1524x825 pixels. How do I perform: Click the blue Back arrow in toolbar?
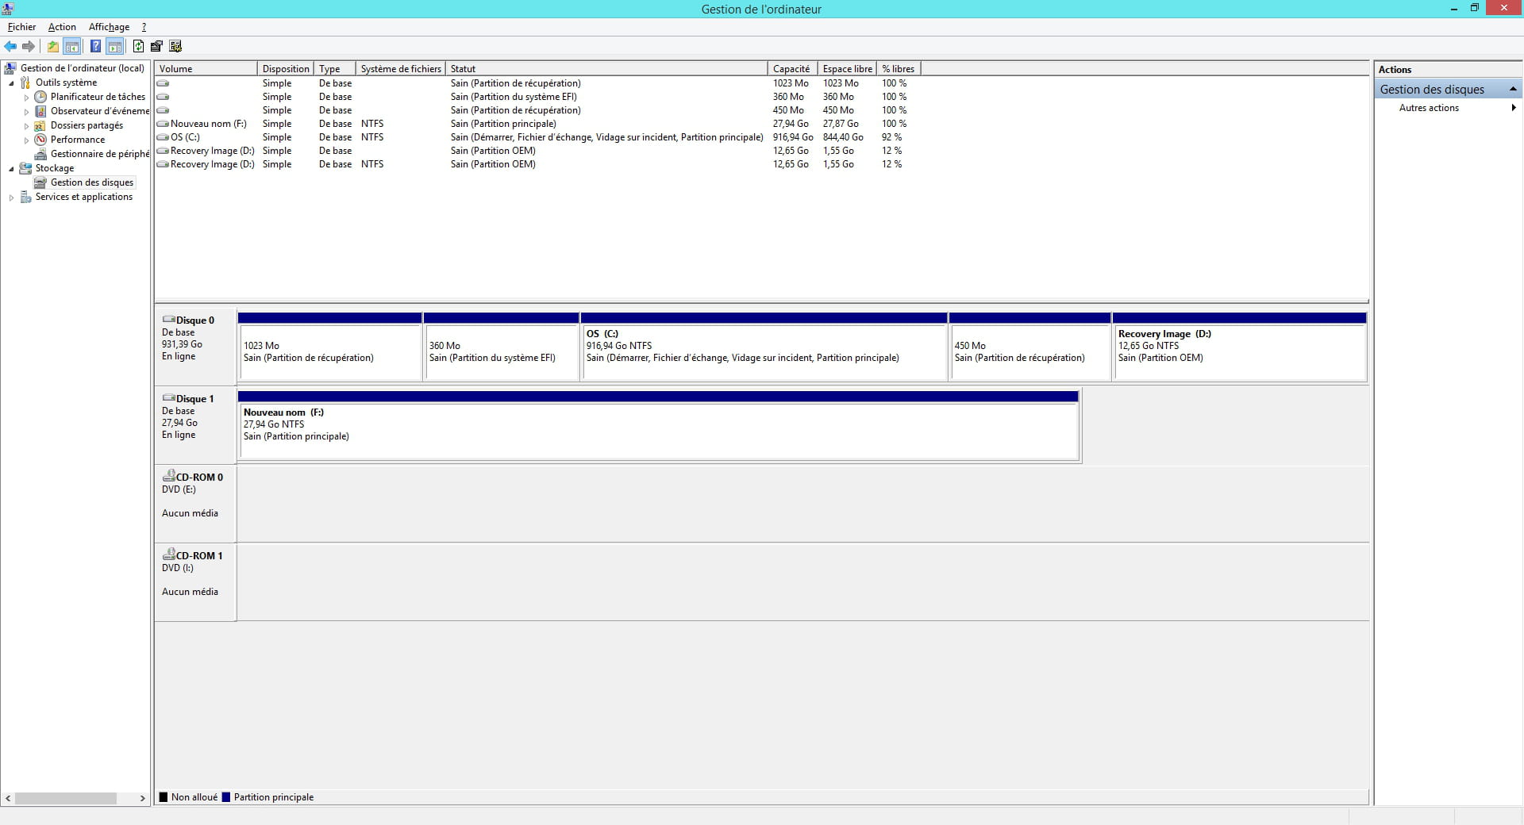(x=10, y=46)
